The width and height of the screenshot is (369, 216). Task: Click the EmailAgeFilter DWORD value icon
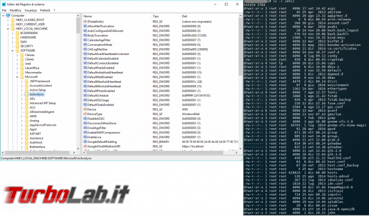[x=85, y=128]
